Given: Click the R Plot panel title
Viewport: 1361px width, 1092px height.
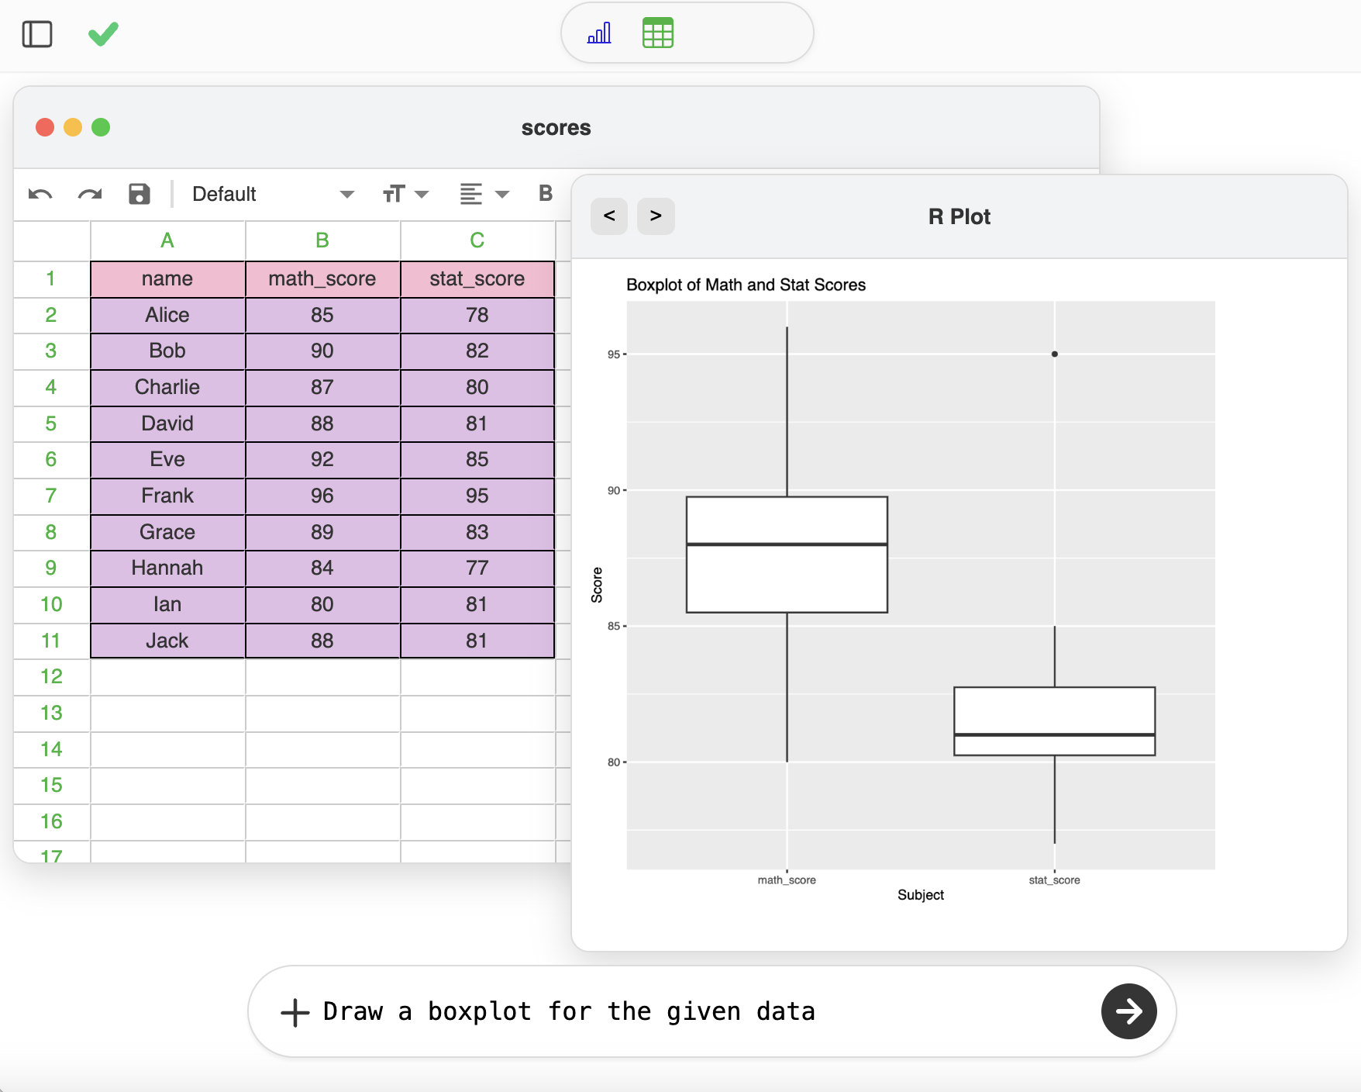Looking at the screenshot, I should click(959, 216).
